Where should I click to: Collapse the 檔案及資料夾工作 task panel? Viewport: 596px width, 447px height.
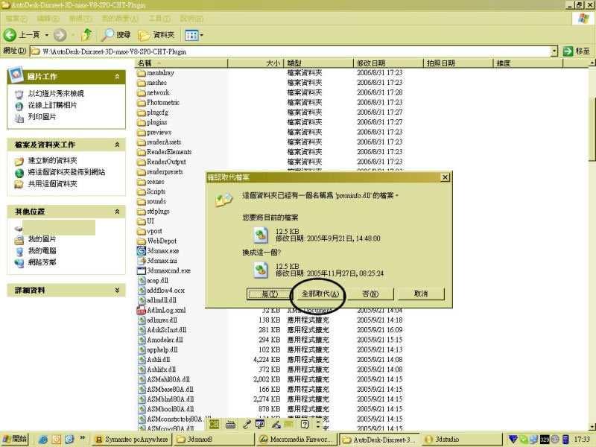(117, 145)
